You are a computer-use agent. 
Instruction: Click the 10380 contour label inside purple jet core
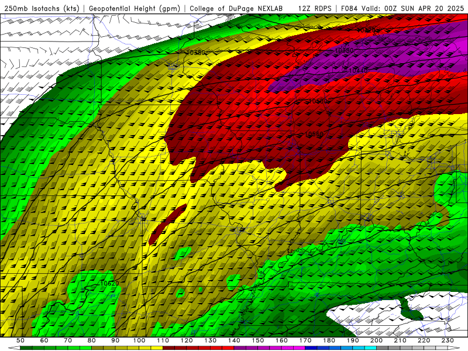pos(344,50)
